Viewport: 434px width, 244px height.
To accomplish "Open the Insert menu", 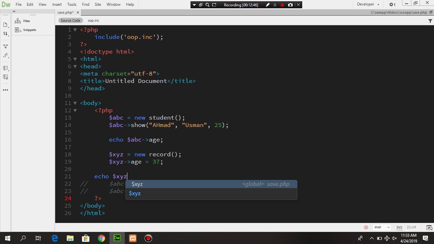I will tap(57, 4).
